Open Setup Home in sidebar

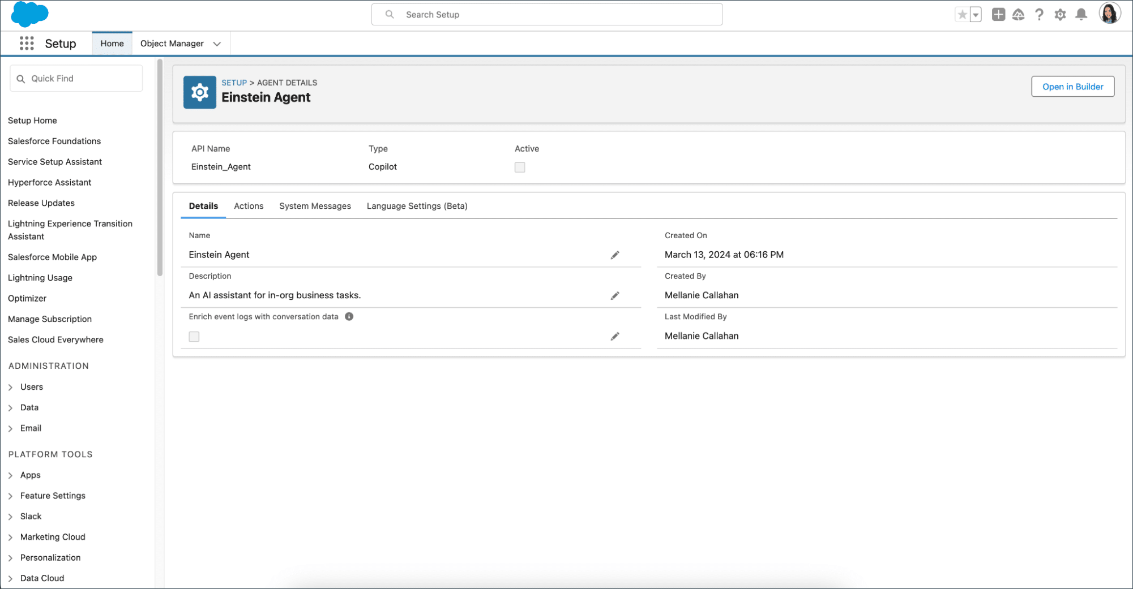pos(32,121)
